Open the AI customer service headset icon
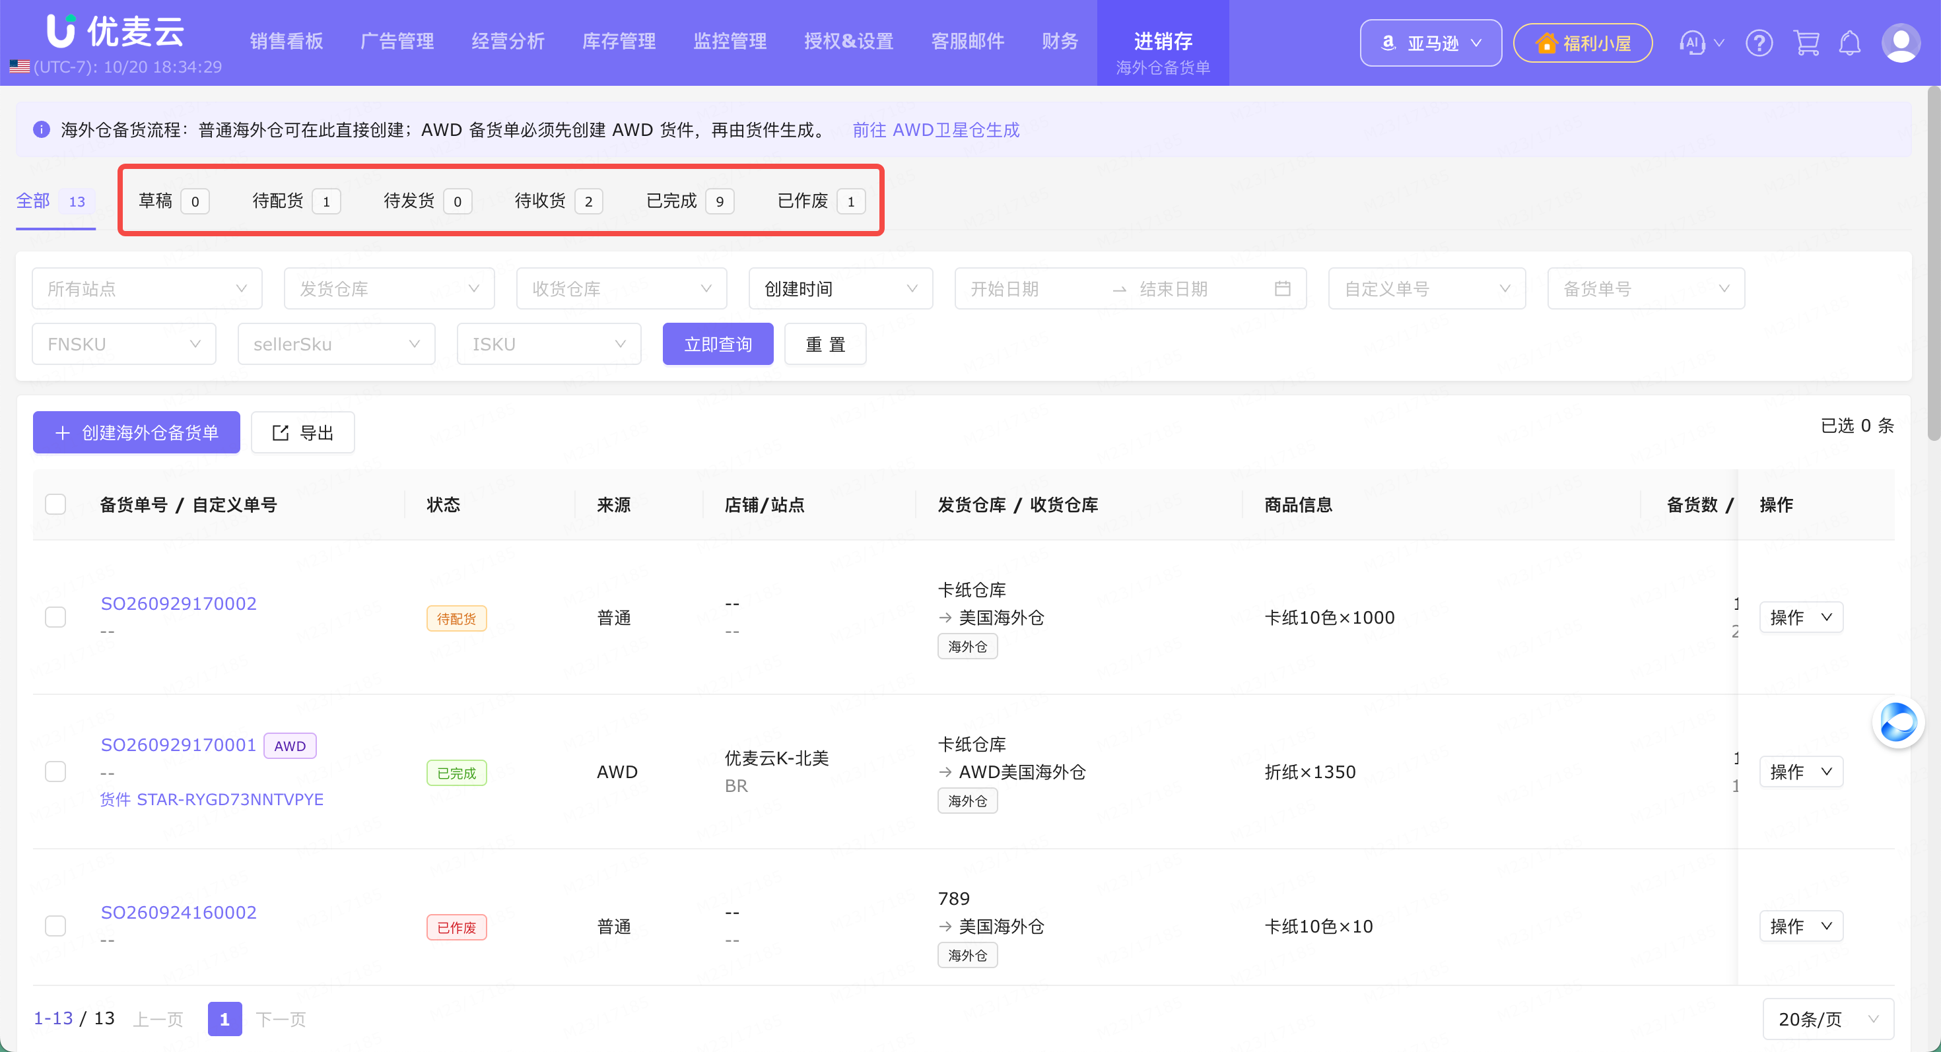Image resolution: width=1941 pixels, height=1052 pixels. pyautogui.click(x=1692, y=43)
